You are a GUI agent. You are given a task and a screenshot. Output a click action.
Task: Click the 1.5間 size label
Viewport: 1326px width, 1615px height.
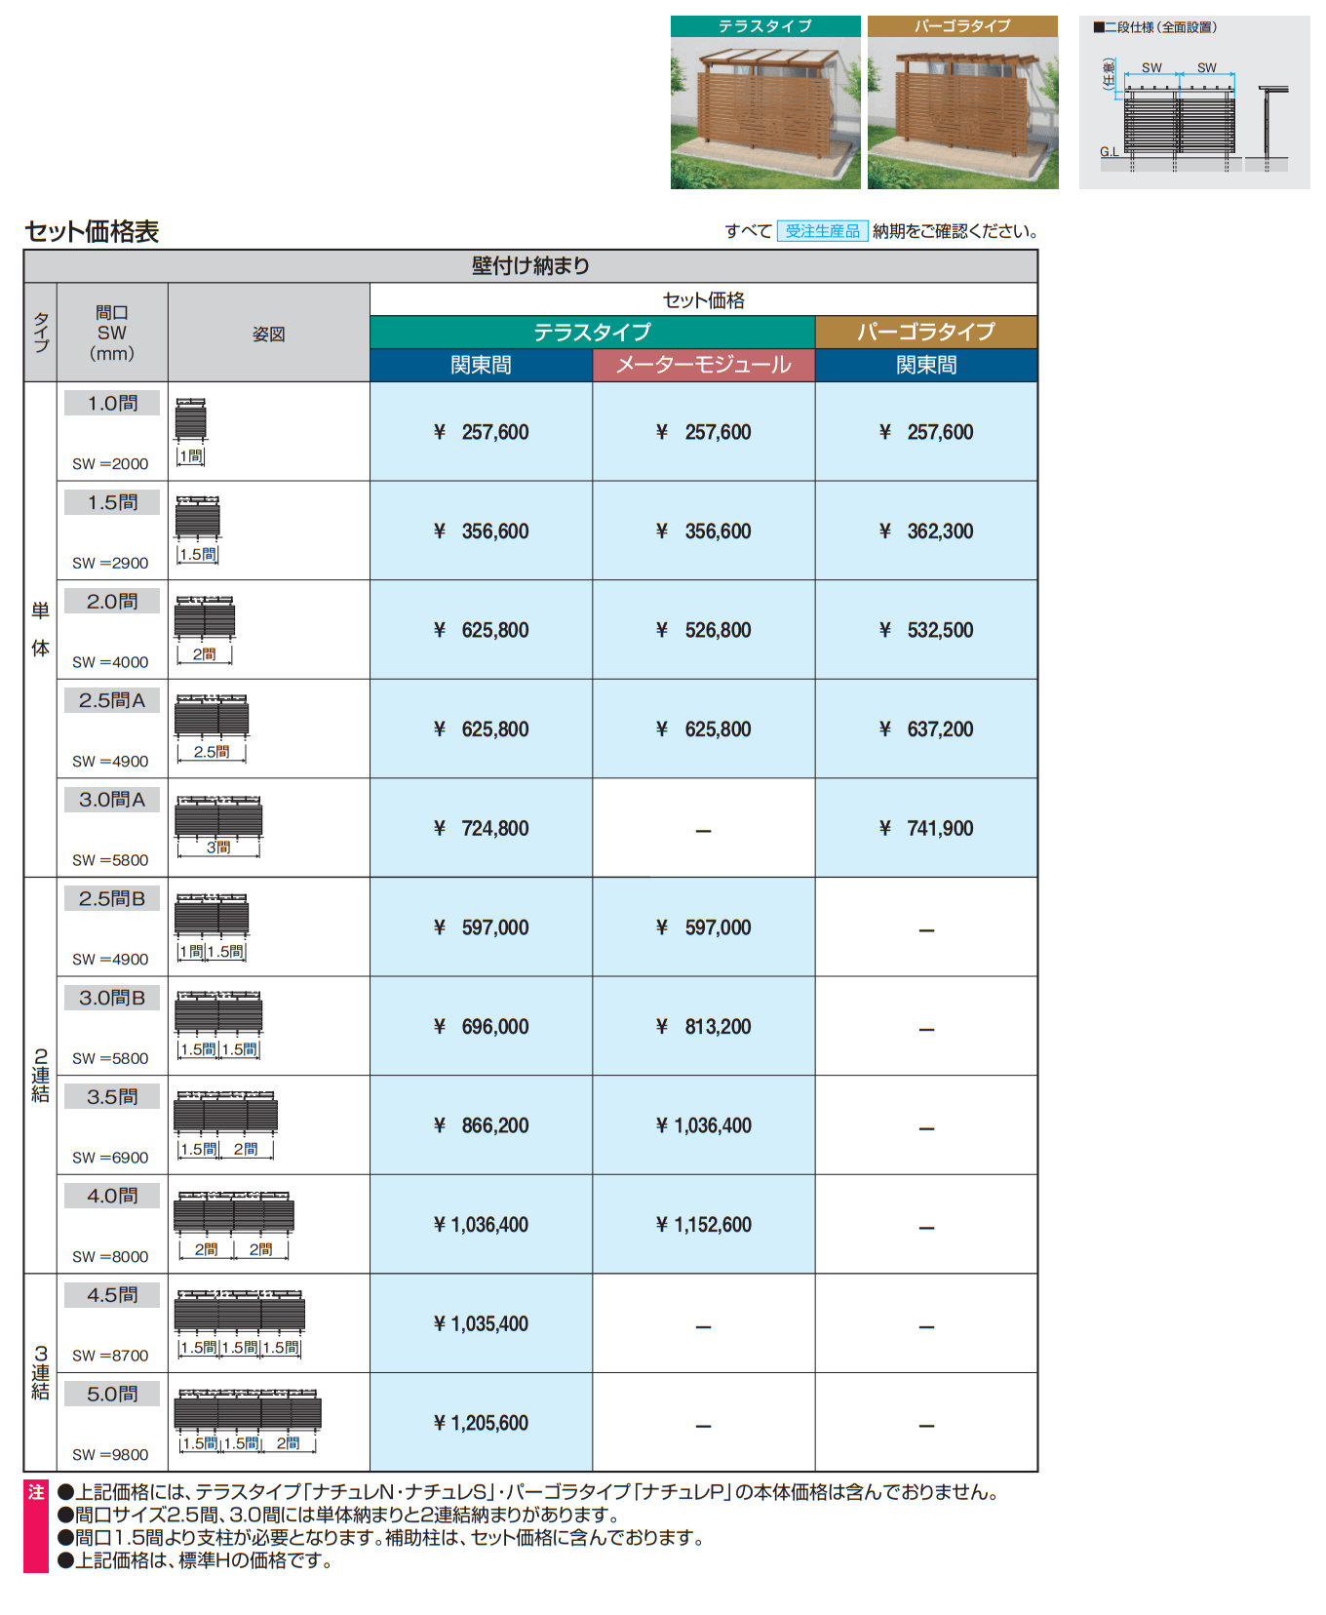pyautogui.click(x=112, y=502)
